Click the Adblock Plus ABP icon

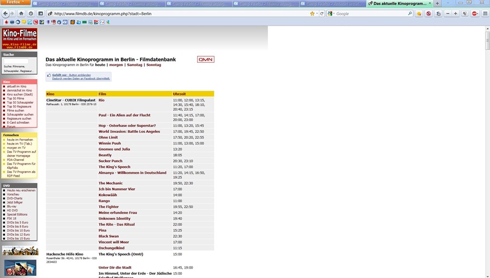coord(474,14)
